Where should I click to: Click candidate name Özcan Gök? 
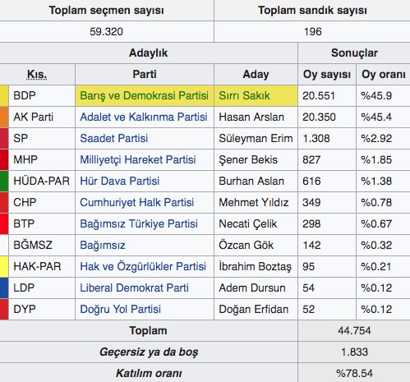point(246,246)
